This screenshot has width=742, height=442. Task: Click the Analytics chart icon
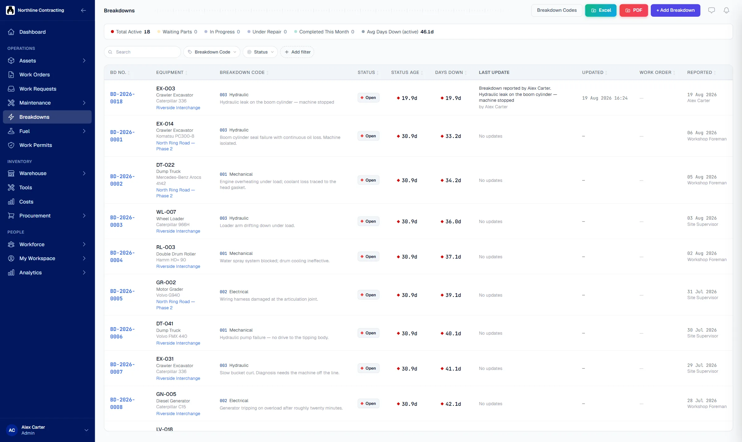11,272
